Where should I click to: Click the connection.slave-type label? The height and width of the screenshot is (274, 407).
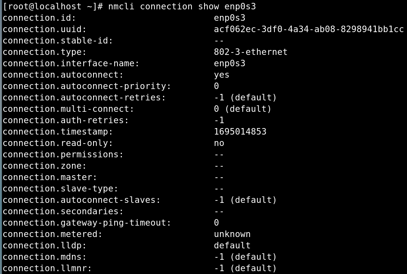(60, 189)
